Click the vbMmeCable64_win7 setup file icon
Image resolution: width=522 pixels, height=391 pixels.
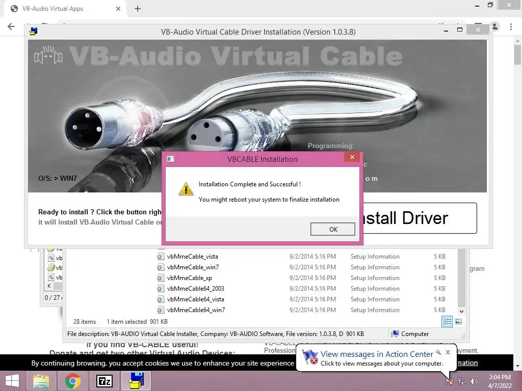click(161, 310)
